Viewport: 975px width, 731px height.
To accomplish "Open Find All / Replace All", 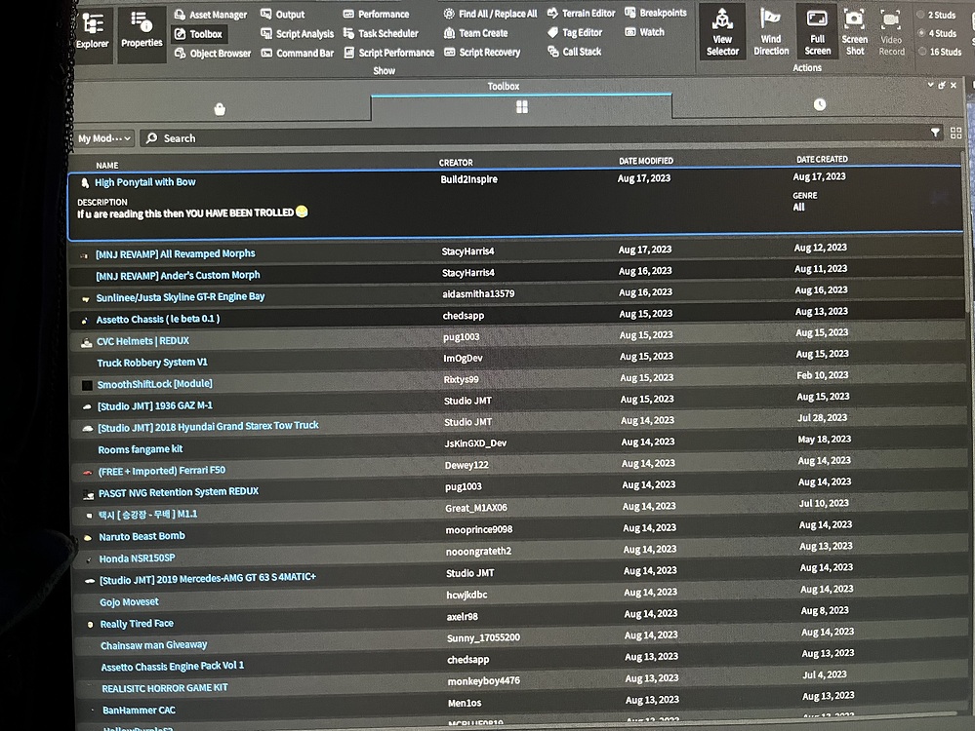I will click(x=490, y=14).
